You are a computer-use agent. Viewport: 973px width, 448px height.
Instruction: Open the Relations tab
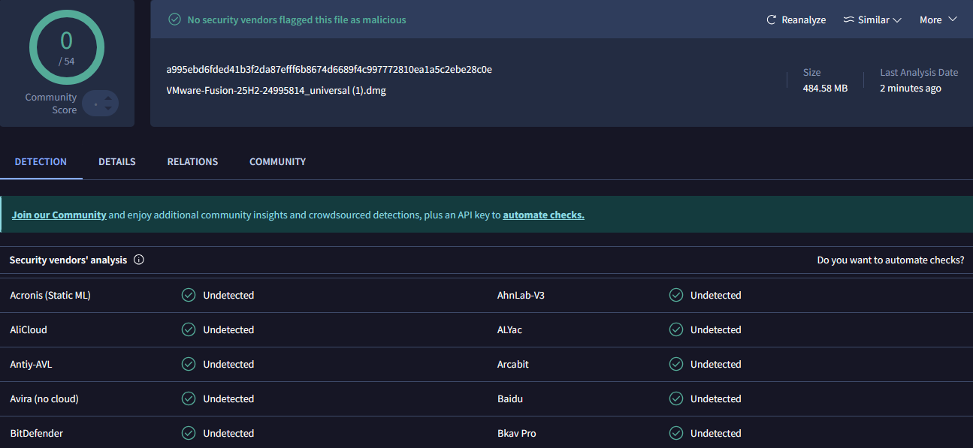pos(192,161)
